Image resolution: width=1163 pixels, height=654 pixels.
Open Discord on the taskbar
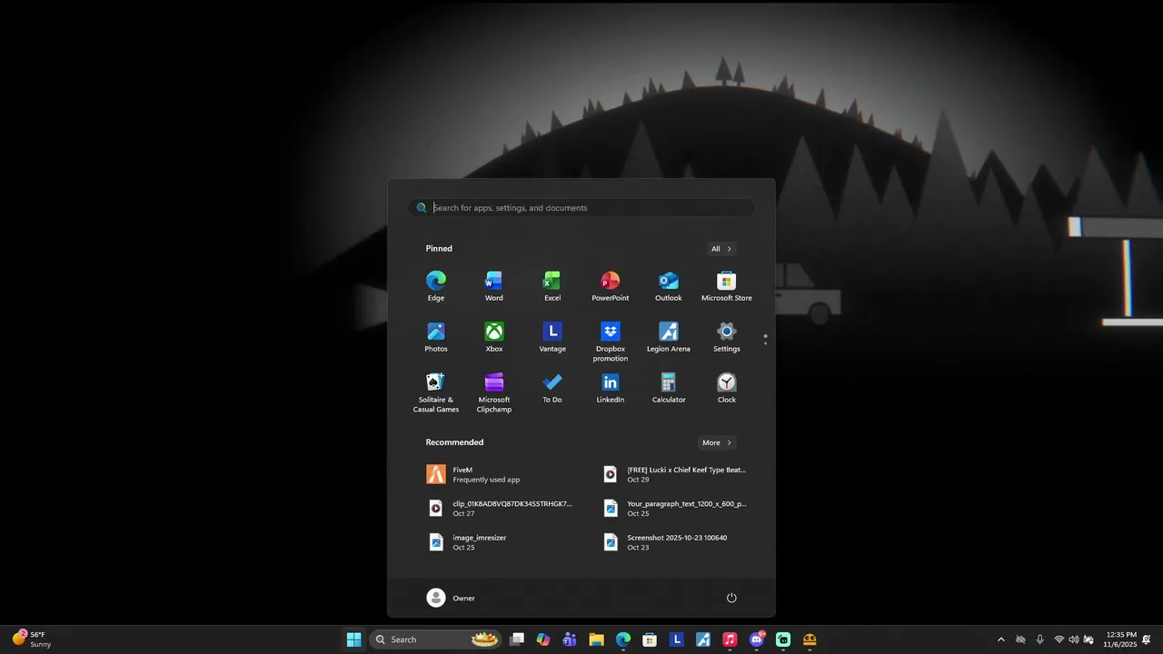757,639
